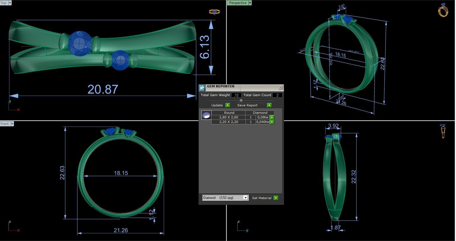Click the 22.63 dimension in Front view

pos(62,173)
